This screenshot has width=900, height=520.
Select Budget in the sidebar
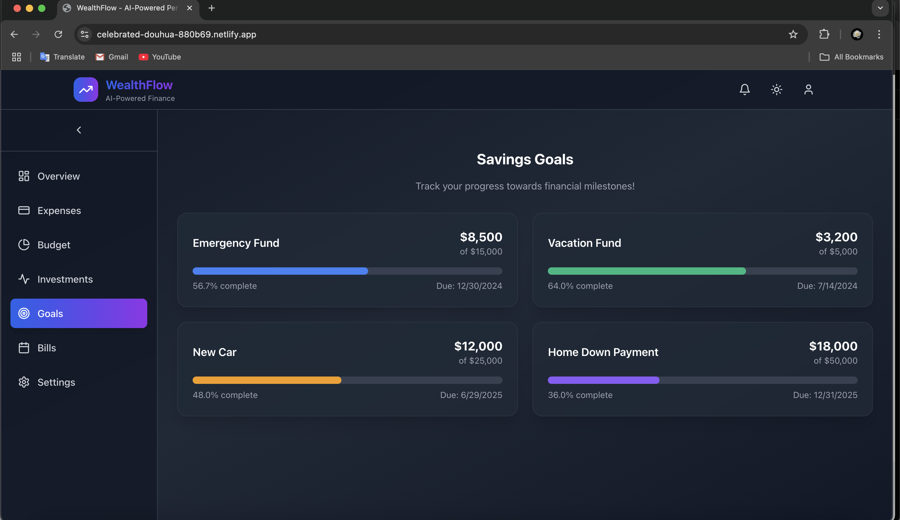coord(54,245)
